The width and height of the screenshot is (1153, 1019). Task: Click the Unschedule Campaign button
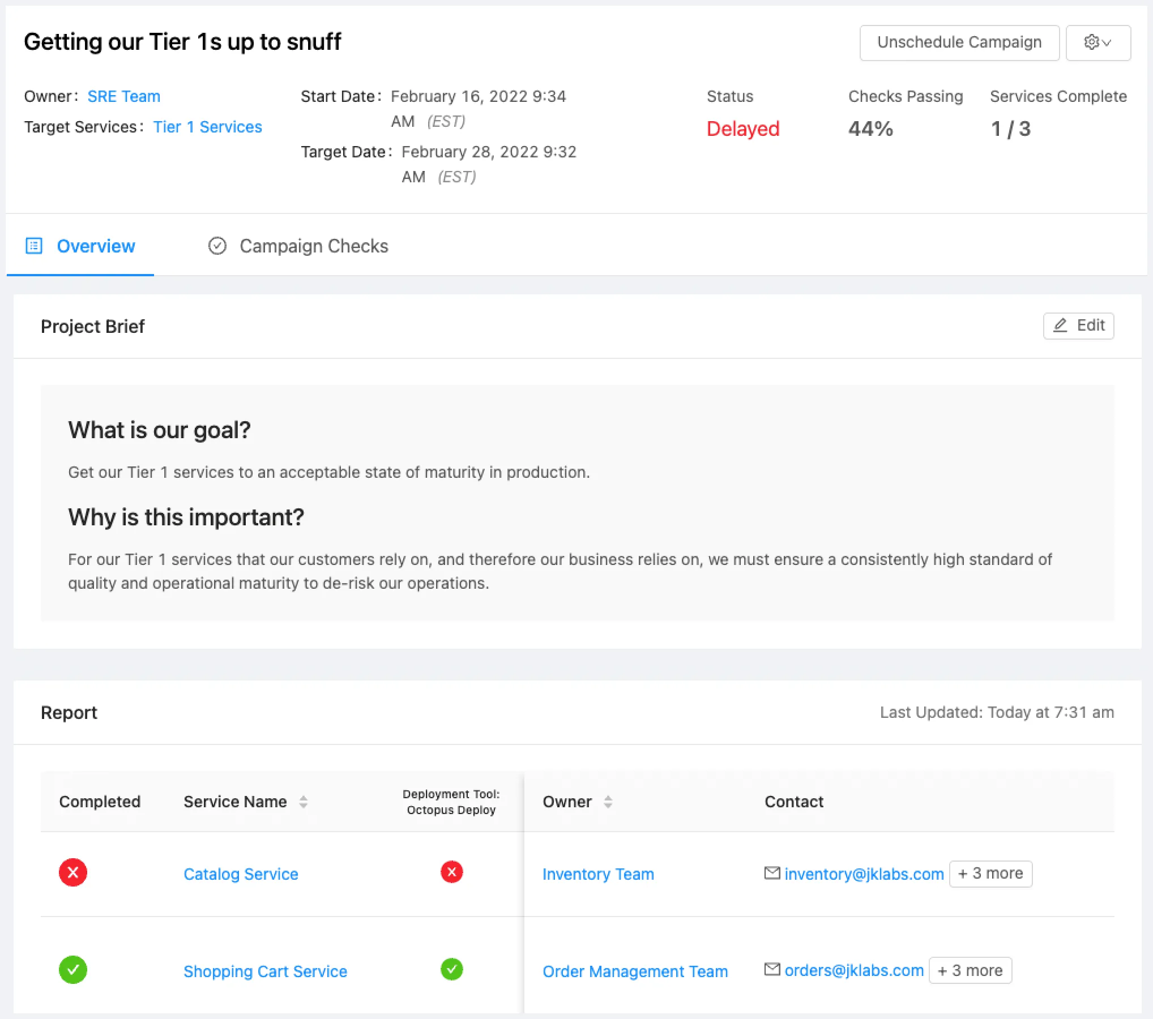[959, 42]
